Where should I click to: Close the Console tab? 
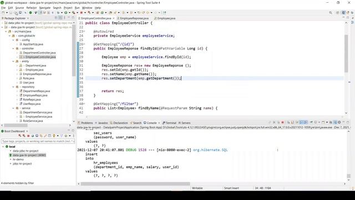[x=159, y=123]
